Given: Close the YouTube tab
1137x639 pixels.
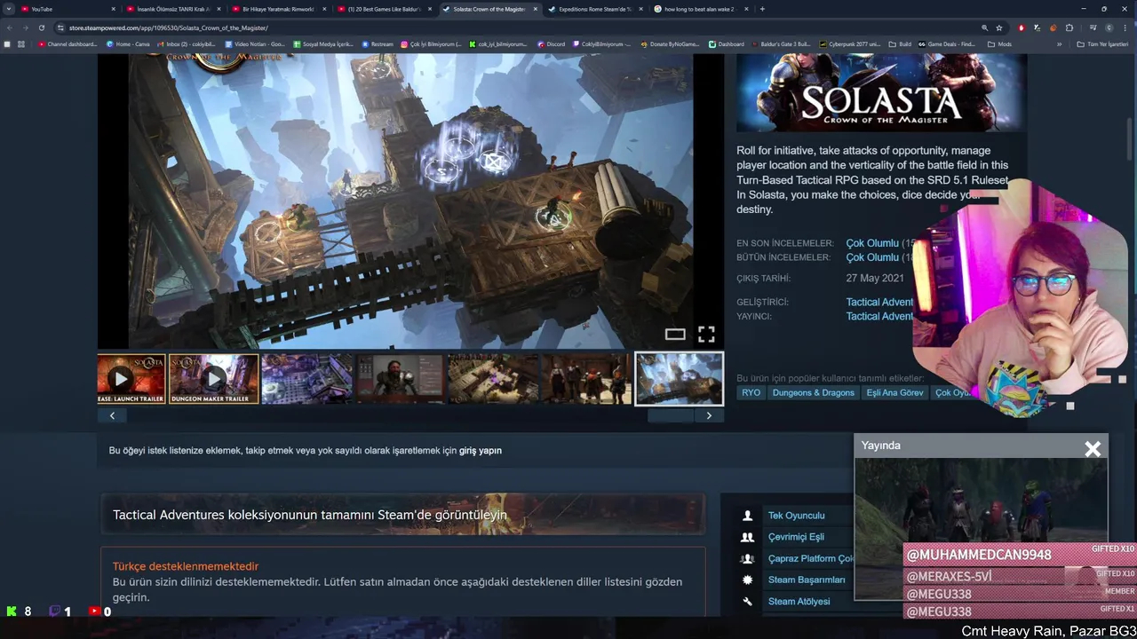Looking at the screenshot, I should click(x=113, y=9).
